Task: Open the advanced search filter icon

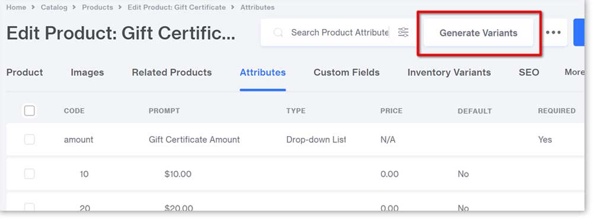Action: coord(403,33)
